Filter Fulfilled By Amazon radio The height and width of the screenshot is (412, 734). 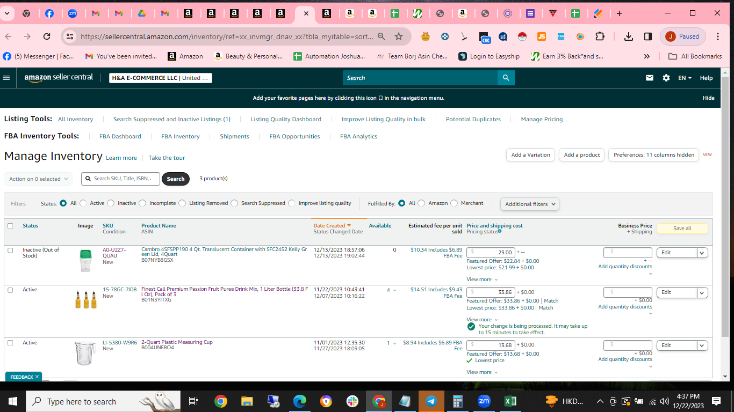[x=421, y=203]
